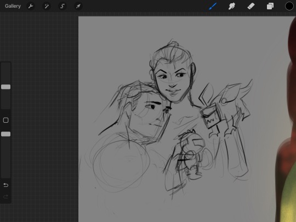Click the brush size slider handle
This screenshot has height=222, width=296.
point(6,87)
